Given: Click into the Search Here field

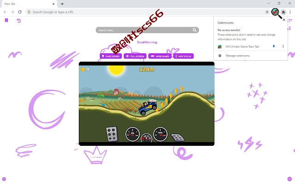Looking at the screenshot, I should coord(147,30).
